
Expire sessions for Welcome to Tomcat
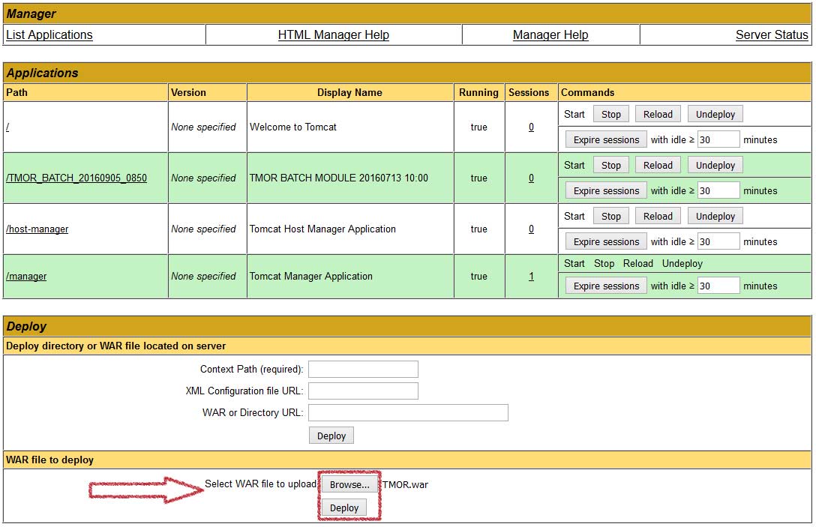(x=606, y=139)
